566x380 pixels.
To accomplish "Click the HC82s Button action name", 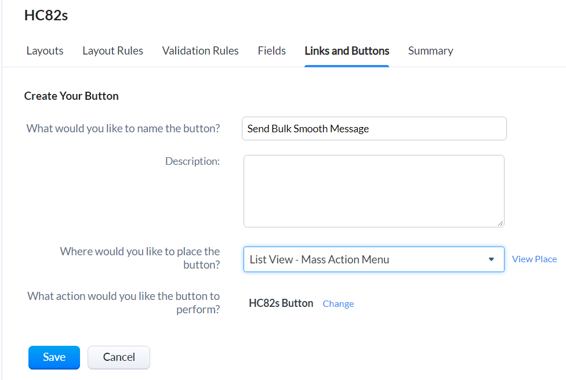I will pyautogui.click(x=281, y=303).
